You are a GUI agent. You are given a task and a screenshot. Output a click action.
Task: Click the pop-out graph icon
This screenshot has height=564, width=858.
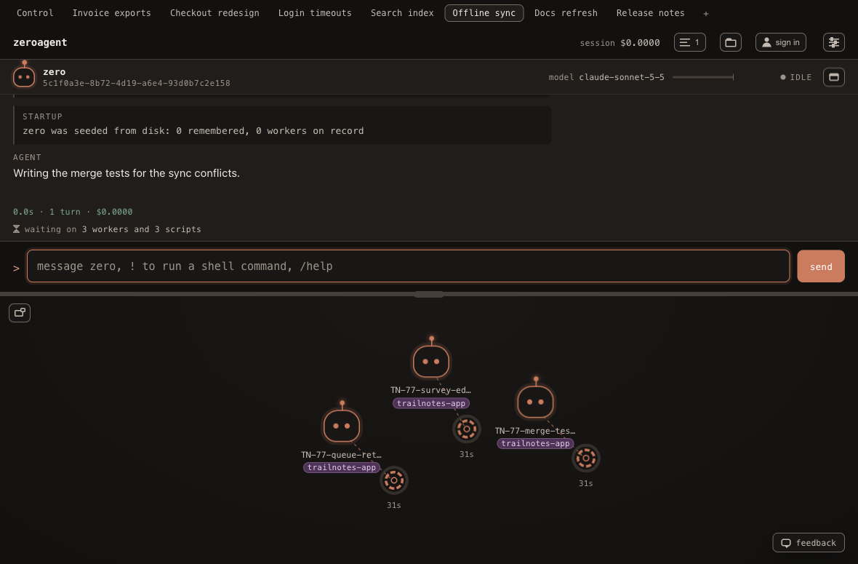coord(20,313)
